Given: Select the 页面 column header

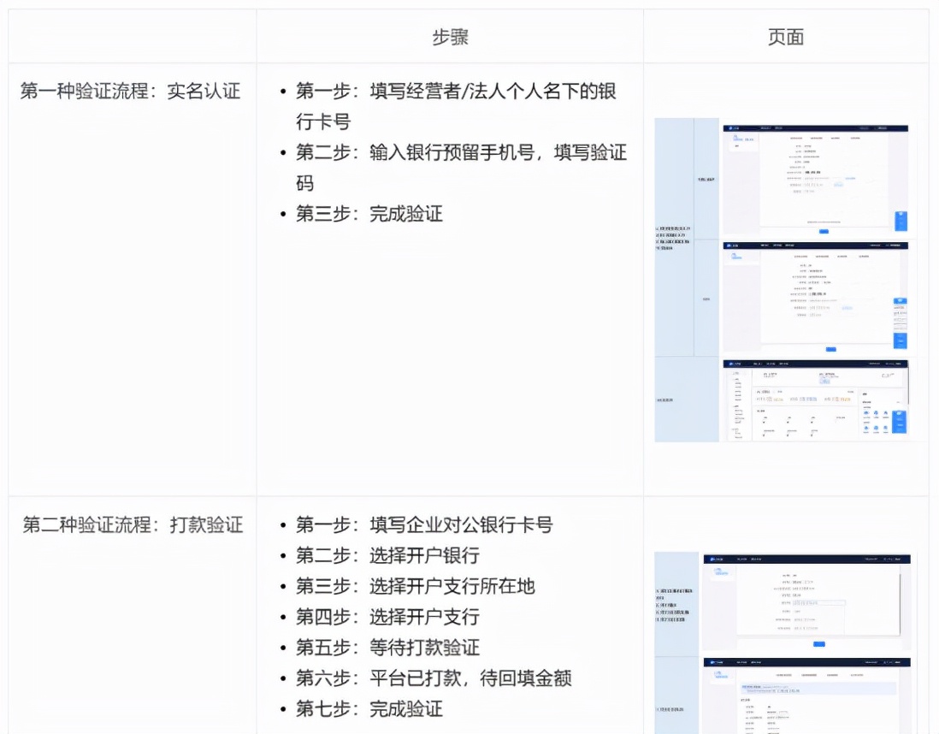Looking at the screenshot, I should tap(785, 36).
